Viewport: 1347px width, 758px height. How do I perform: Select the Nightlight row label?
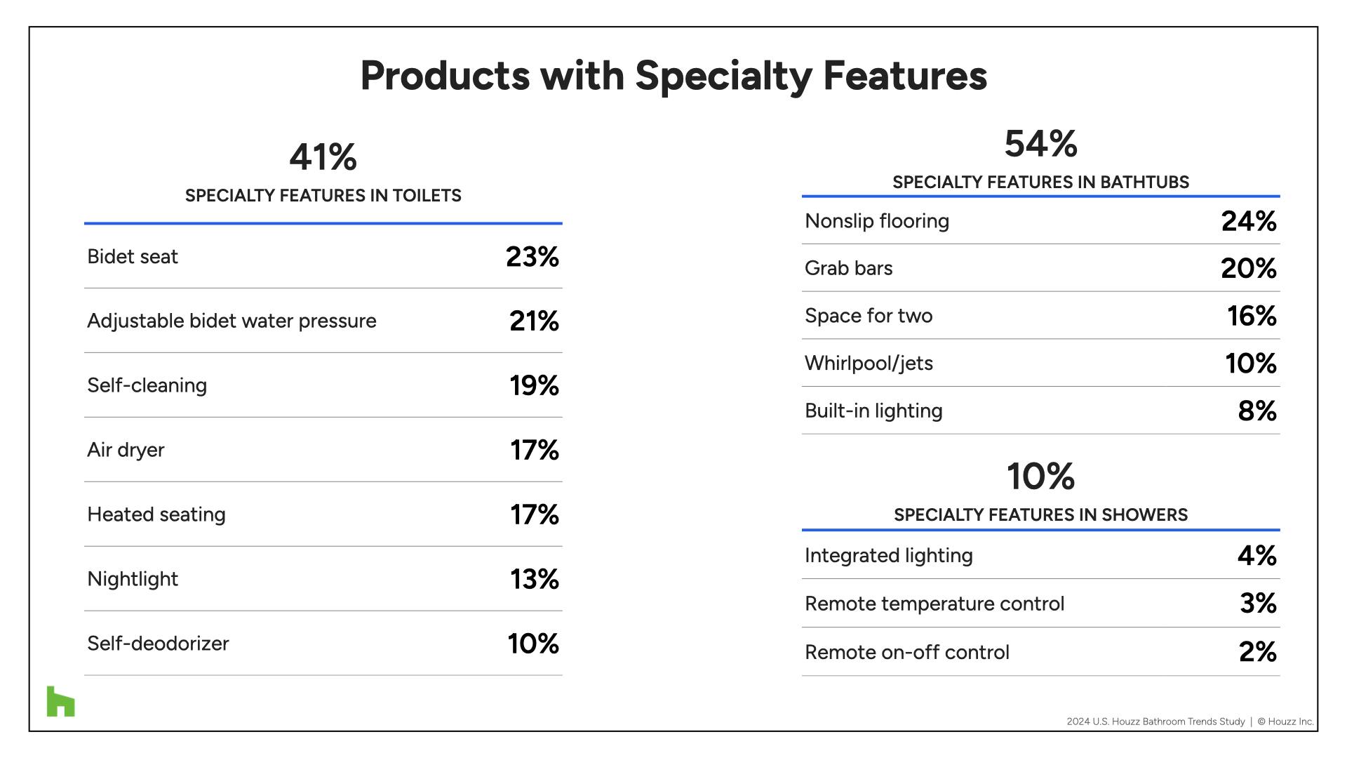pyautogui.click(x=133, y=579)
